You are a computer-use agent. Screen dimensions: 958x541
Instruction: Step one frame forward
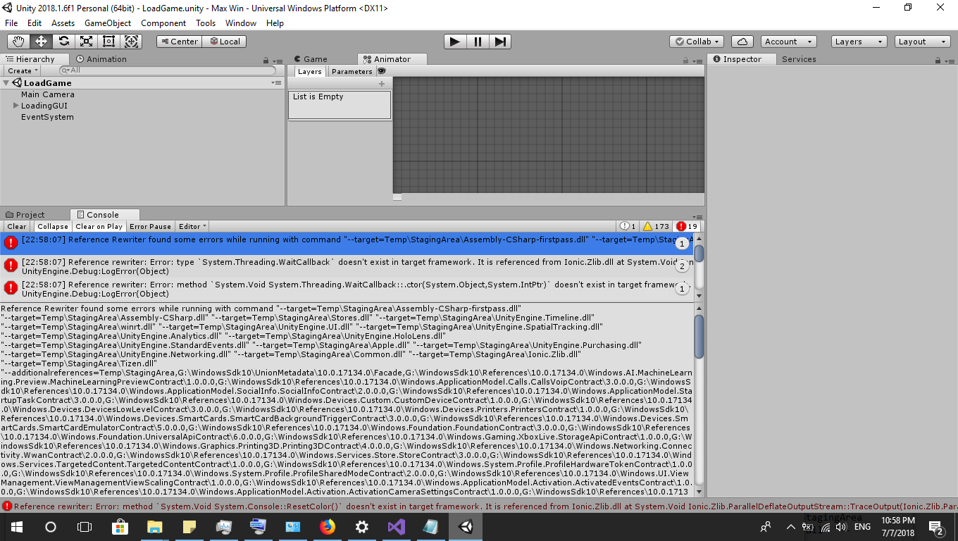tap(500, 42)
